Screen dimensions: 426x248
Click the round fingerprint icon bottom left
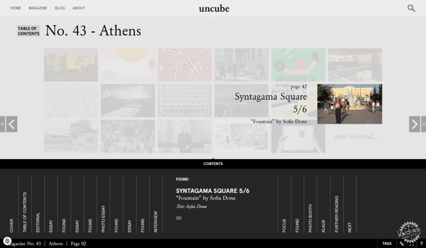coord(7,241)
